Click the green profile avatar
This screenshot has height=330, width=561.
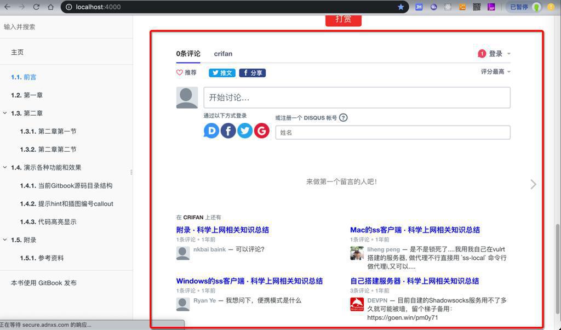[x=536, y=7]
